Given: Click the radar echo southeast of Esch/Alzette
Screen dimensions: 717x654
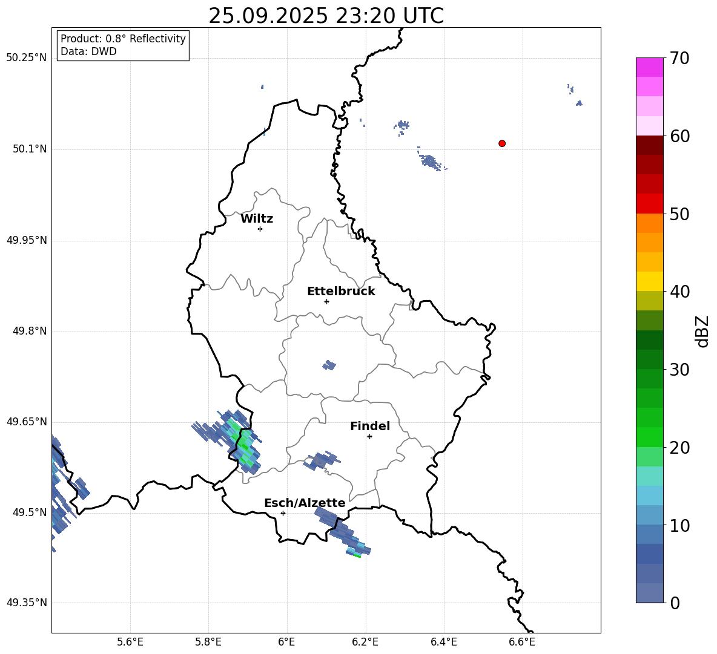Looking at the screenshot, I should click(343, 532).
